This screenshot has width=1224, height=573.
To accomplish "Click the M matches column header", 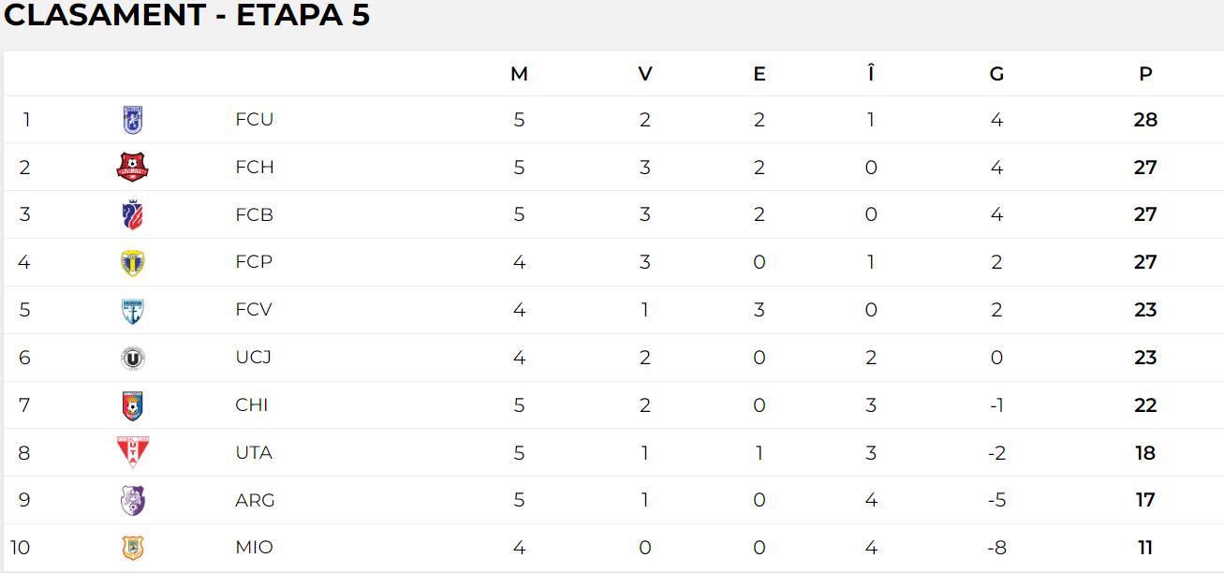I will 519,74.
